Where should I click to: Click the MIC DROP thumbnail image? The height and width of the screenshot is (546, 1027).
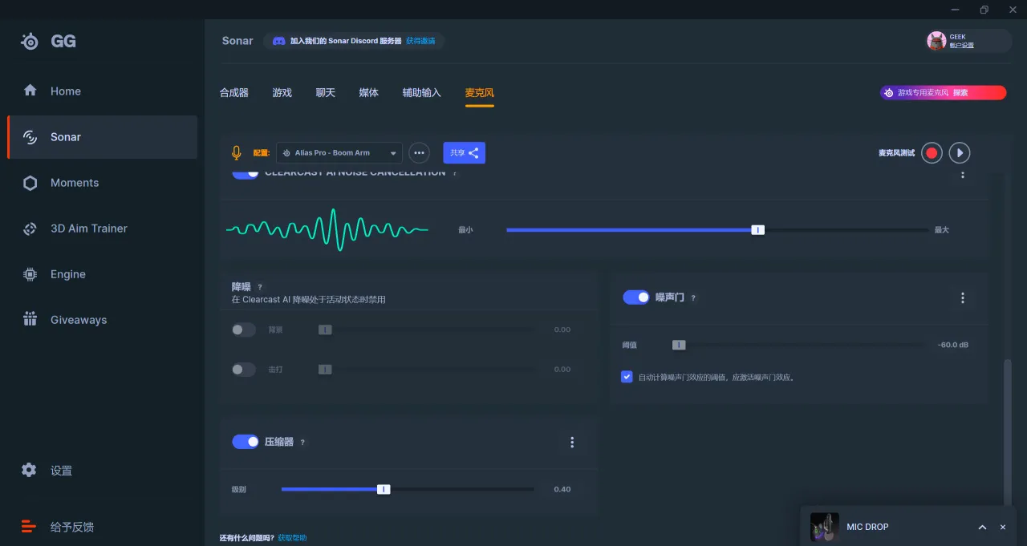point(825,527)
